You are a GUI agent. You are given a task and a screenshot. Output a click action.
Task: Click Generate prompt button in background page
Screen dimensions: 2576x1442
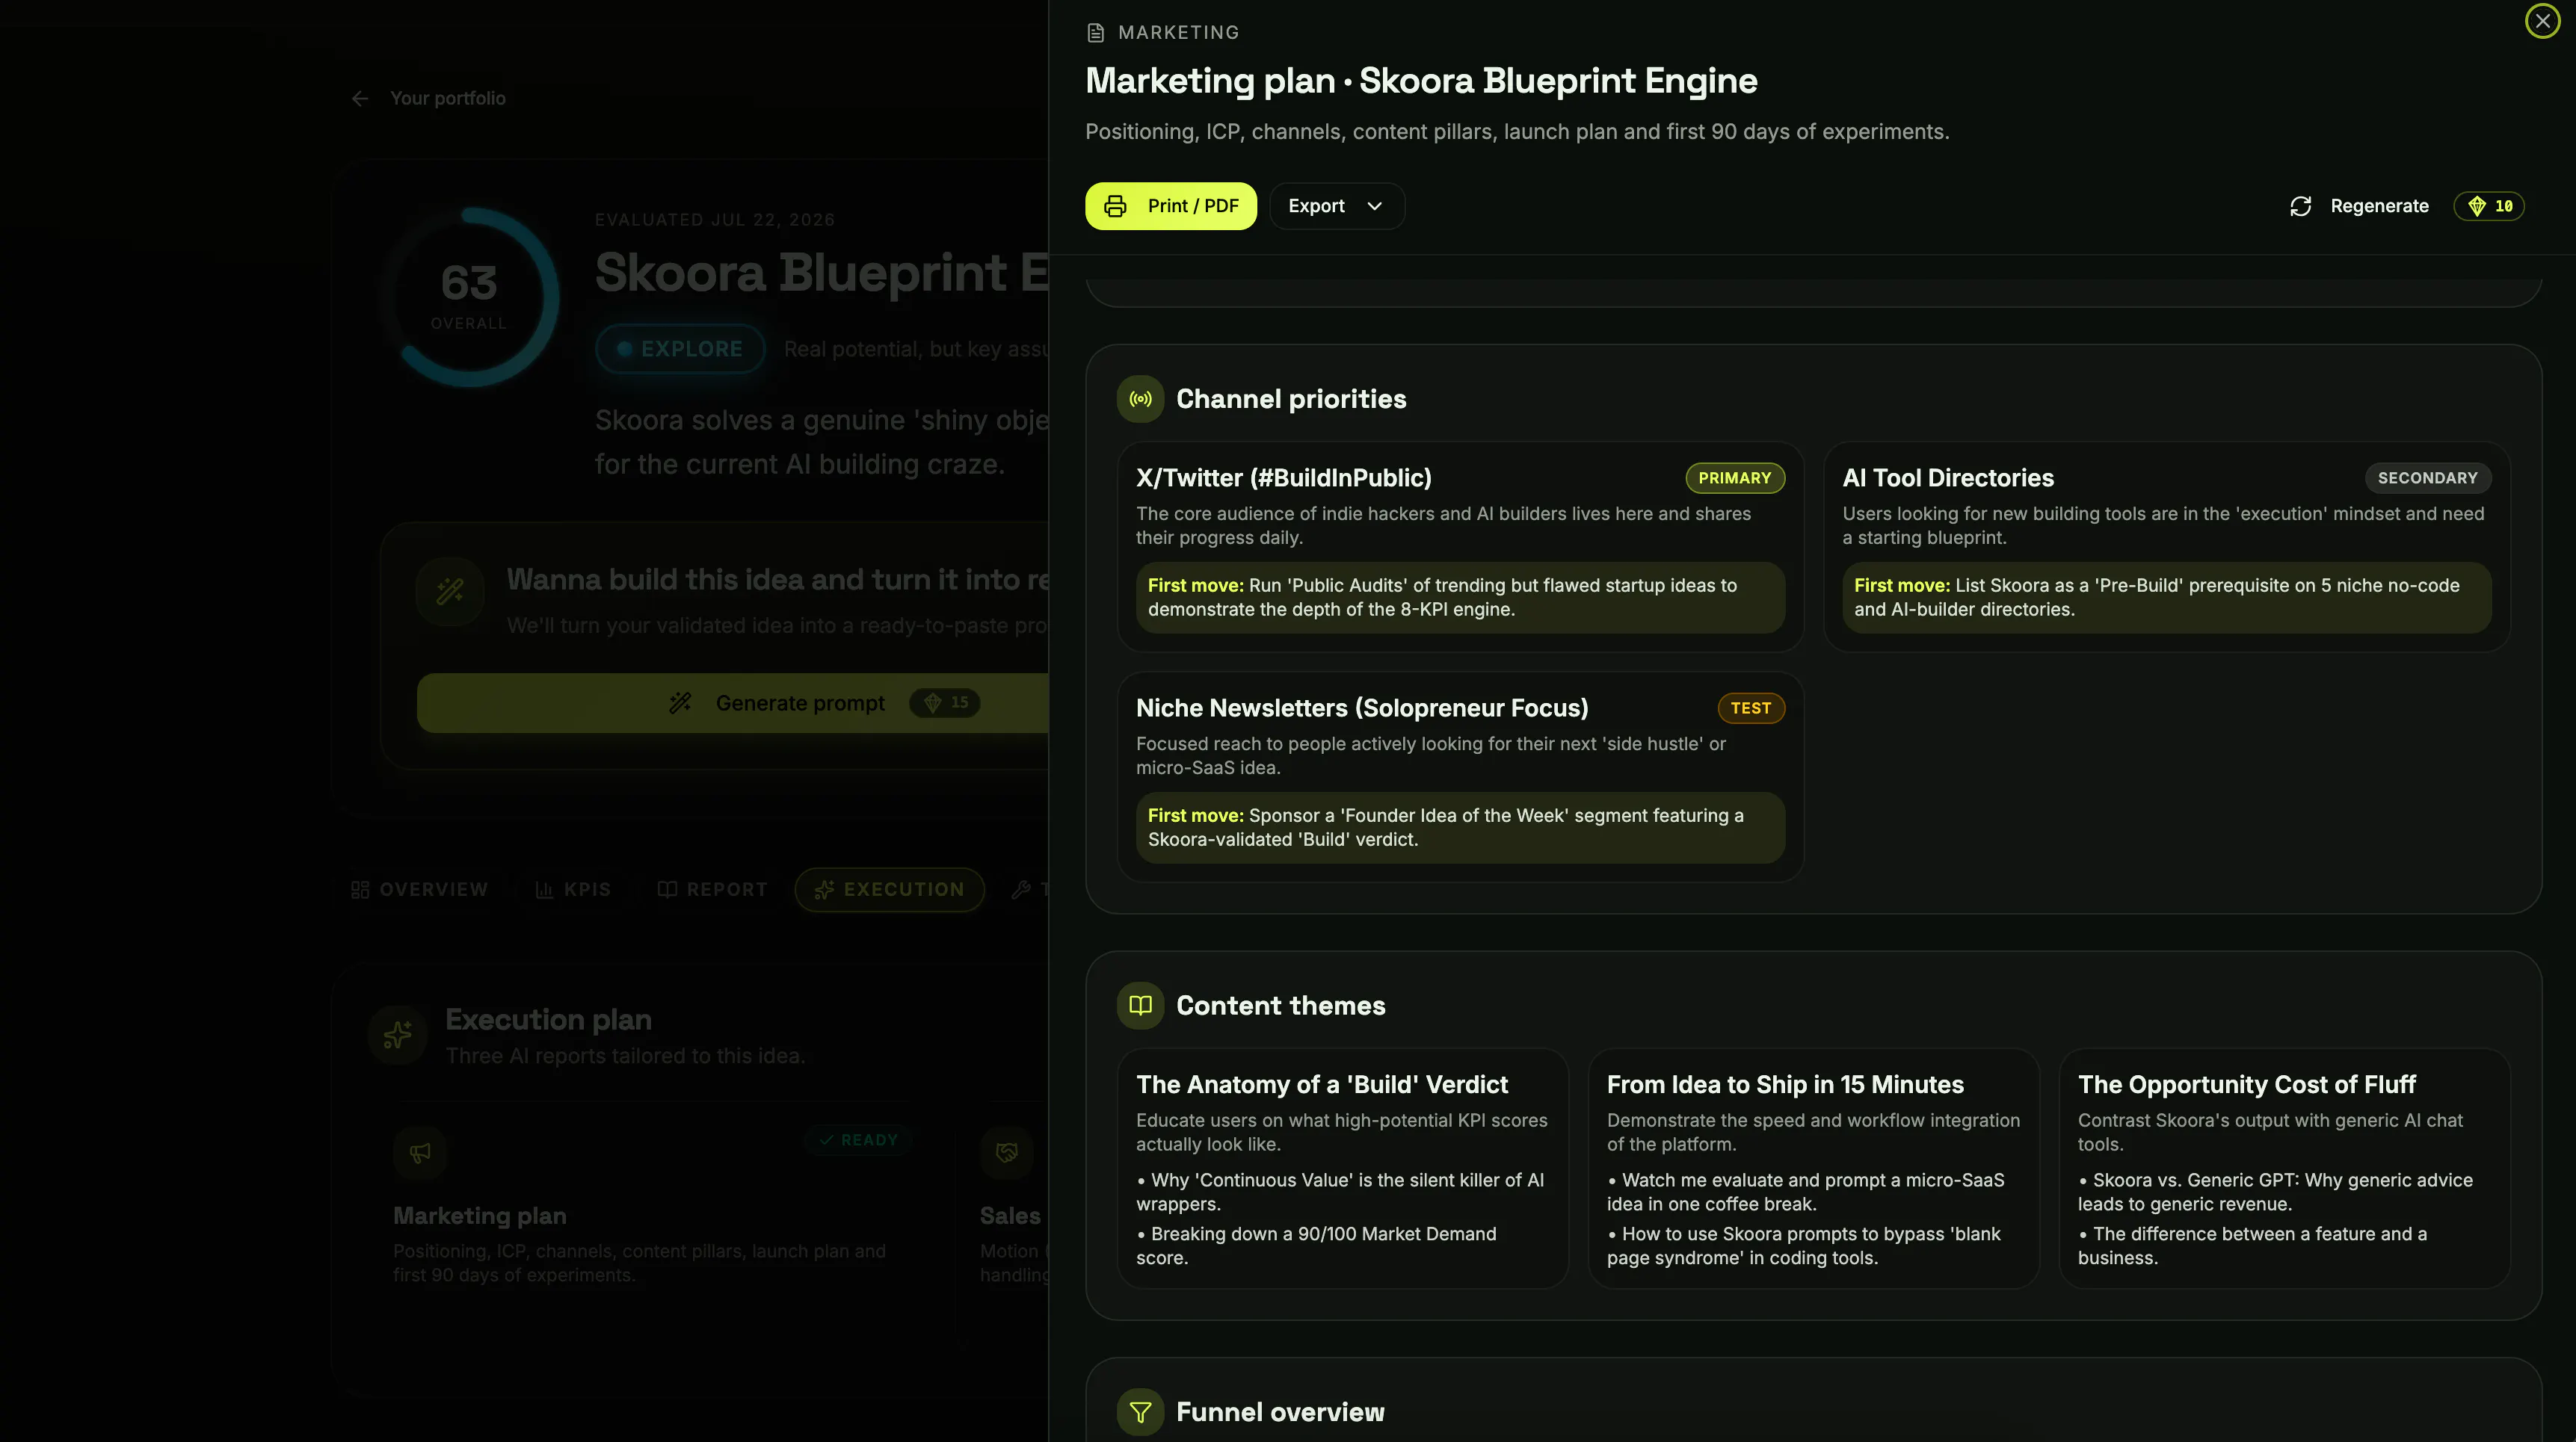coord(733,702)
